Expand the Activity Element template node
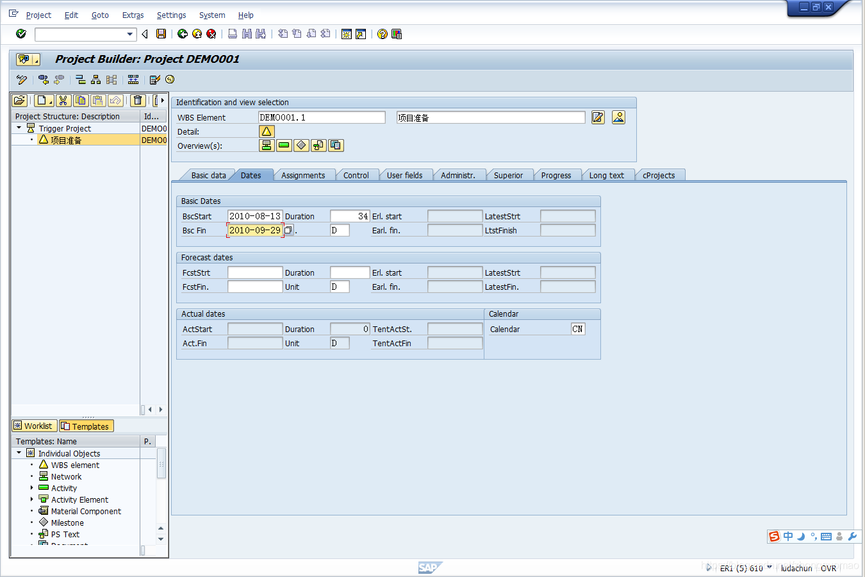The image size is (865, 577). point(31,499)
